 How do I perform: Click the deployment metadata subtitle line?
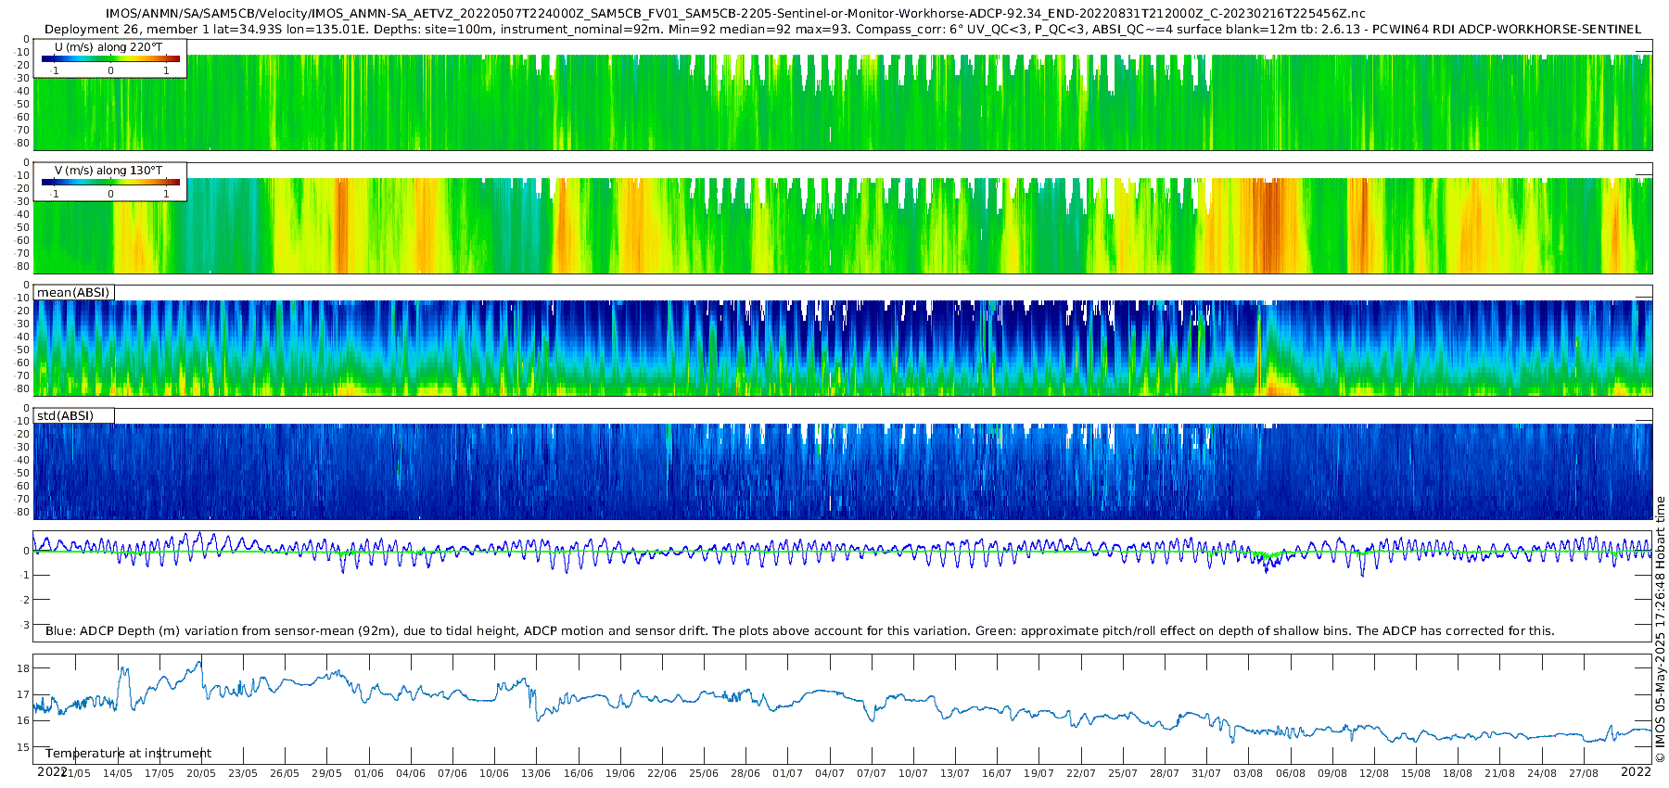(843, 30)
